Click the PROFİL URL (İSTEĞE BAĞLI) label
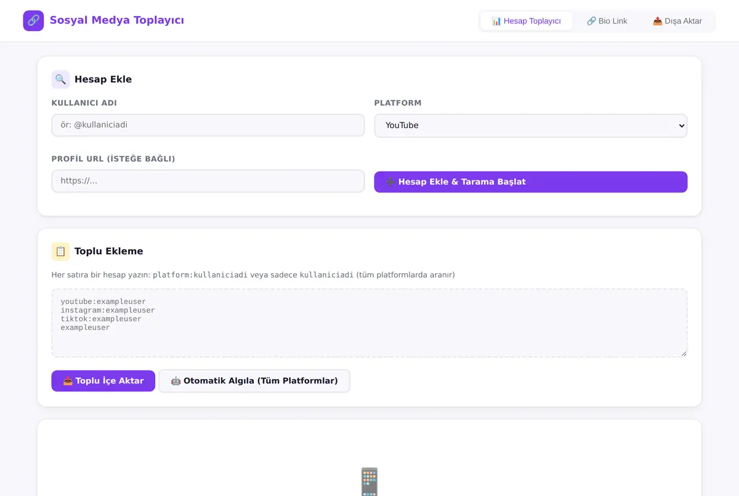 click(113, 159)
